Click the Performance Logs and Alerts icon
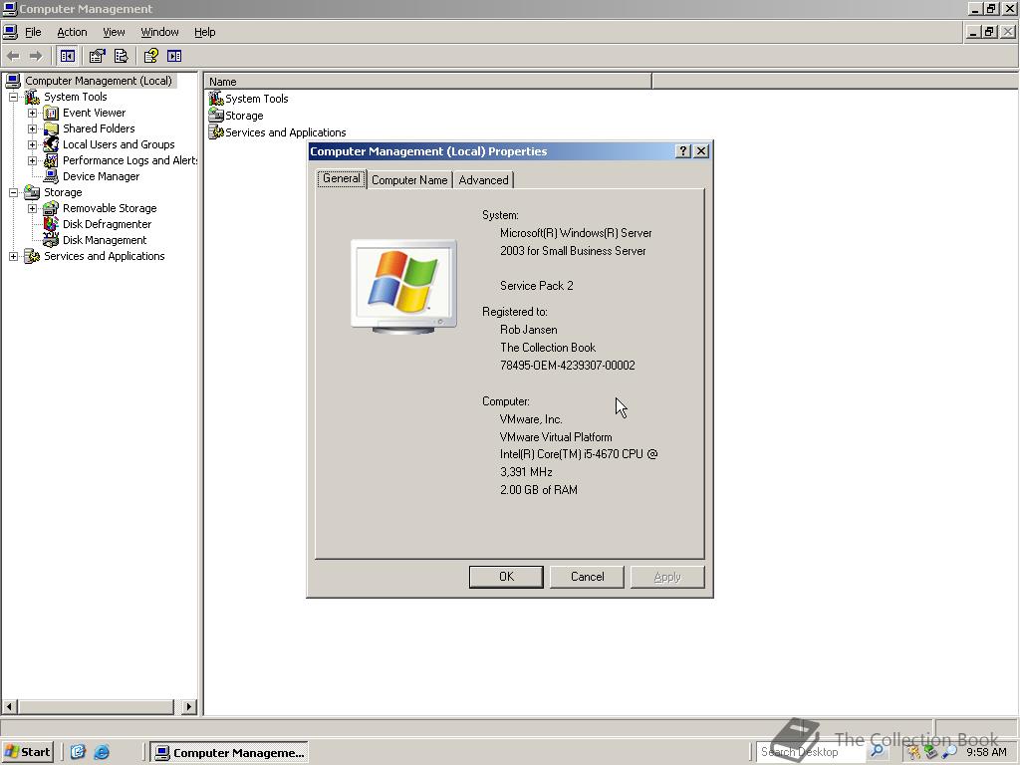Image resolution: width=1020 pixels, height=765 pixels. click(x=51, y=160)
